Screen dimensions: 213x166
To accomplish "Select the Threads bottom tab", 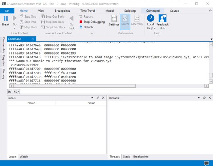I will pyautogui.click(x=115, y=157).
